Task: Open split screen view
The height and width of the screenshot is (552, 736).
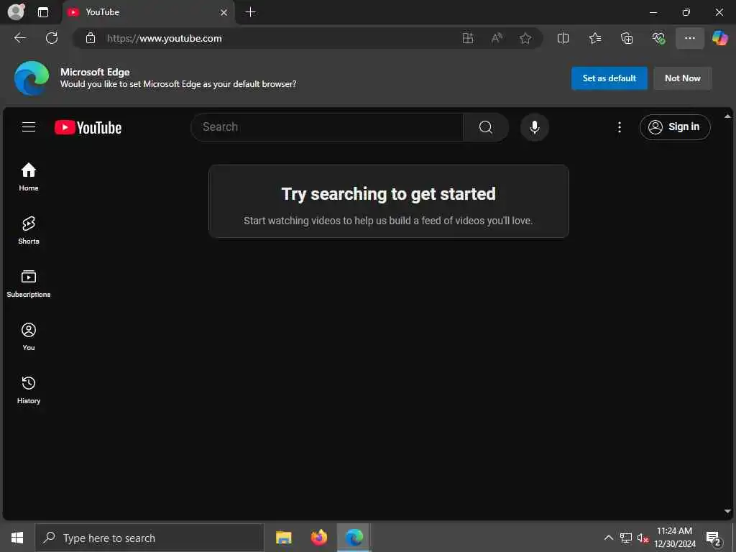Action: pyautogui.click(x=563, y=38)
